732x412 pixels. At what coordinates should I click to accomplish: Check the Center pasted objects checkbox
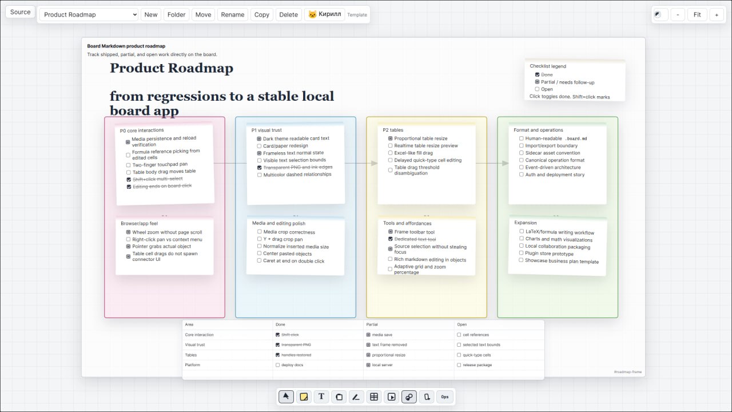pyautogui.click(x=259, y=253)
